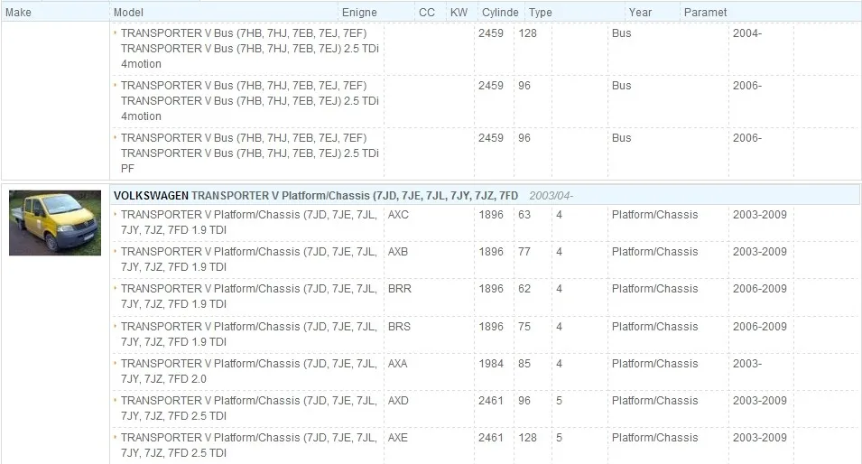Click the 2006- year in PF row
Screen dimensions: 862x464
coord(747,138)
